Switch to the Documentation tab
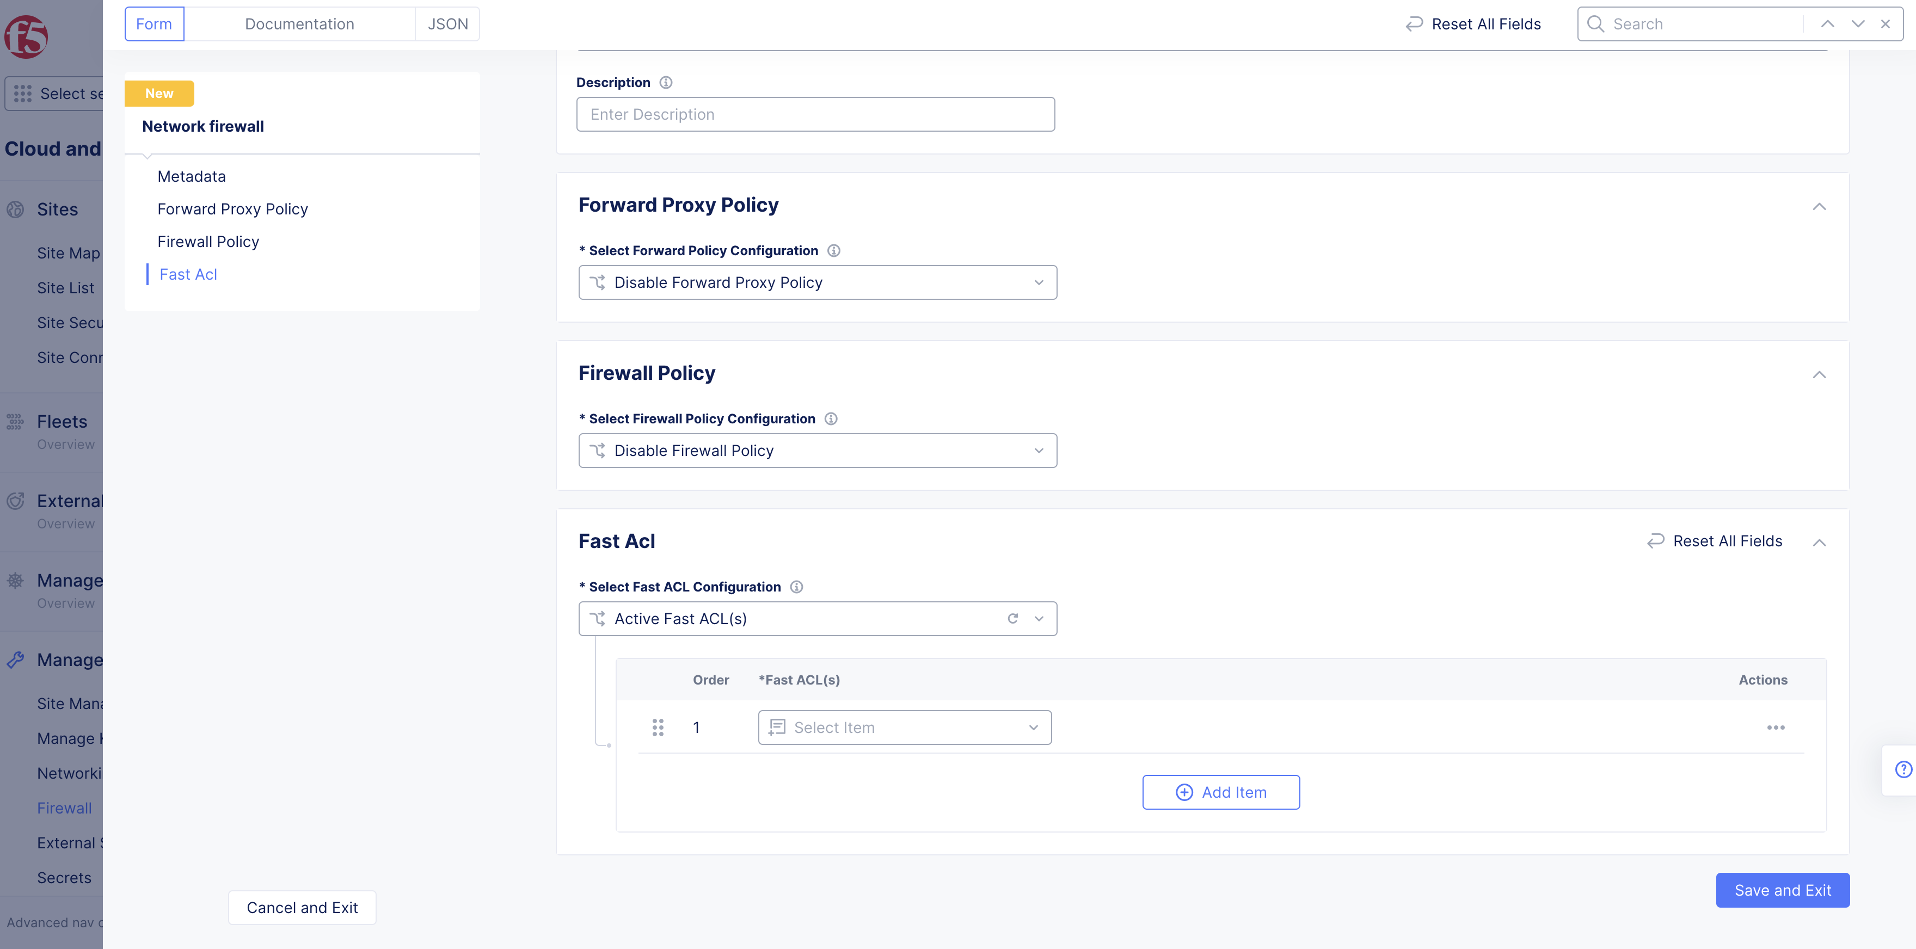 click(299, 24)
